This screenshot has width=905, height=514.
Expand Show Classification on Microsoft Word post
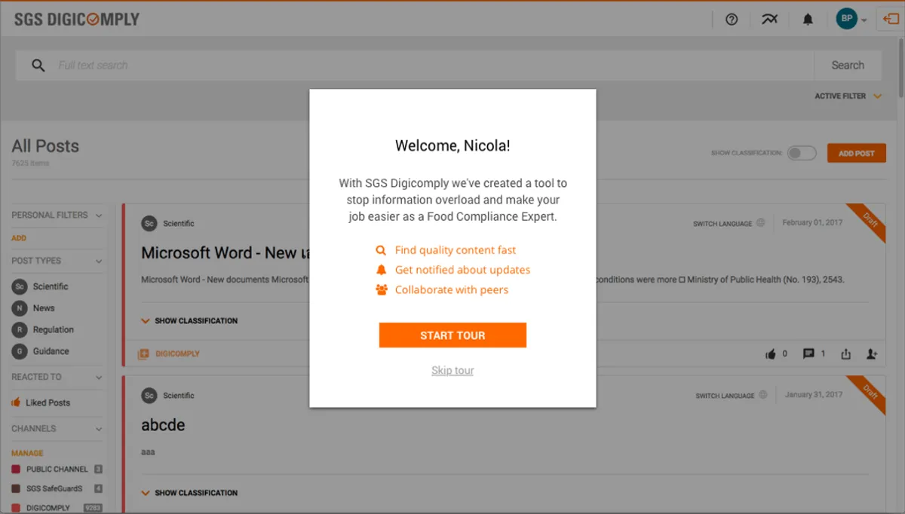click(x=189, y=321)
